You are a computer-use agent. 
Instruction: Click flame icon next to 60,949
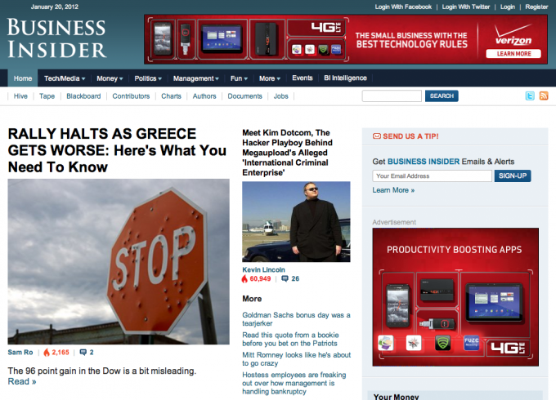[x=244, y=279]
